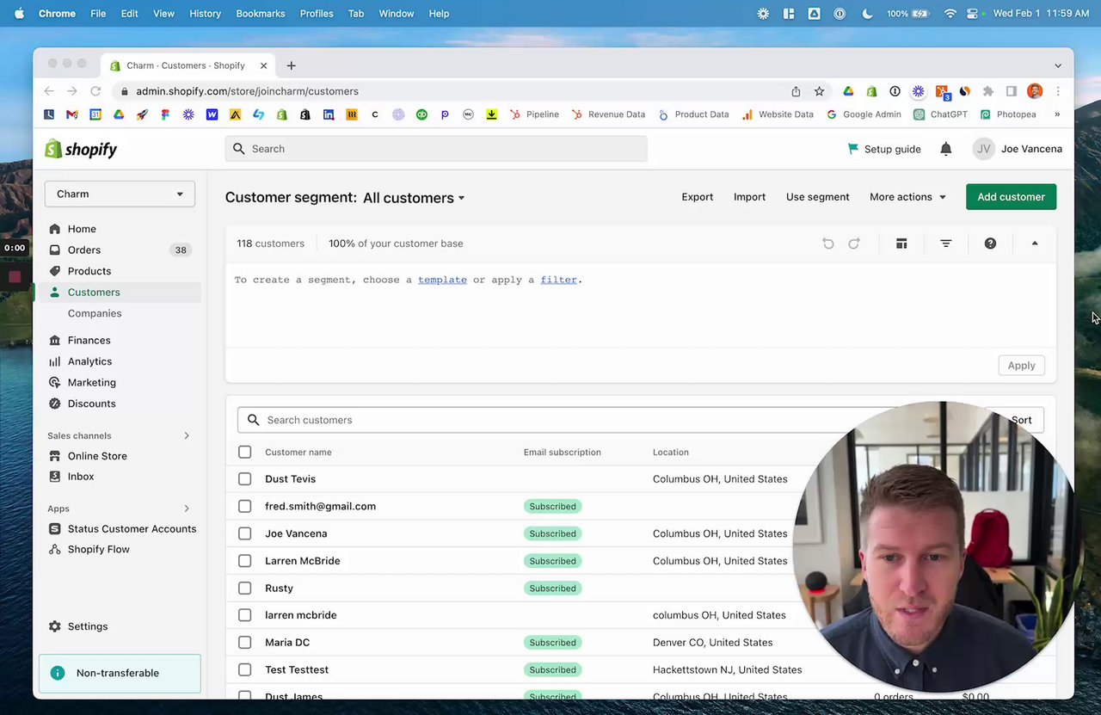Open the Joe Vancena account menu
The image size is (1101, 715).
(1018, 149)
